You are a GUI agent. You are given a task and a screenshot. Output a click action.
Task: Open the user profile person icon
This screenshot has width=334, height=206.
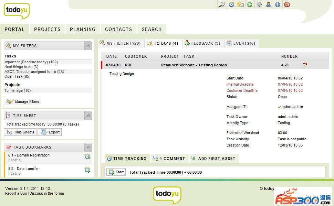[268, 4]
